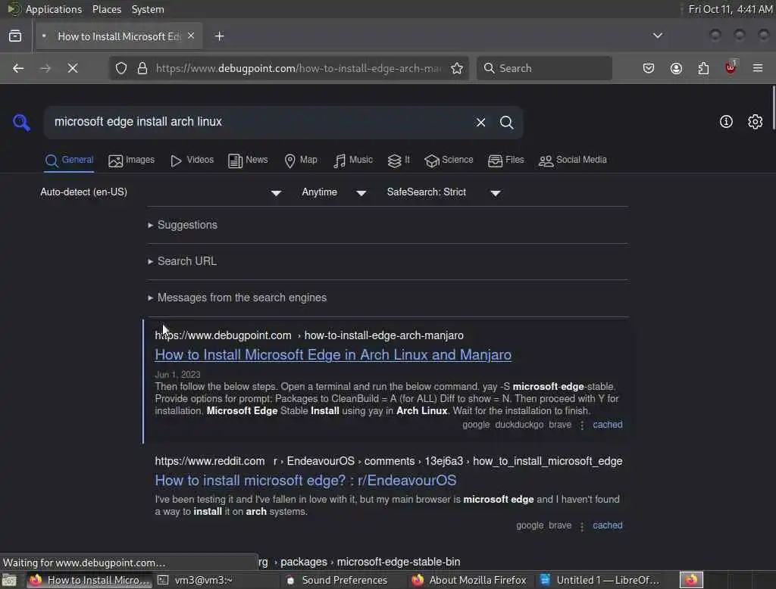The height and width of the screenshot is (589, 776).
Task: Click the Firefox View icon
Action: pos(15,36)
